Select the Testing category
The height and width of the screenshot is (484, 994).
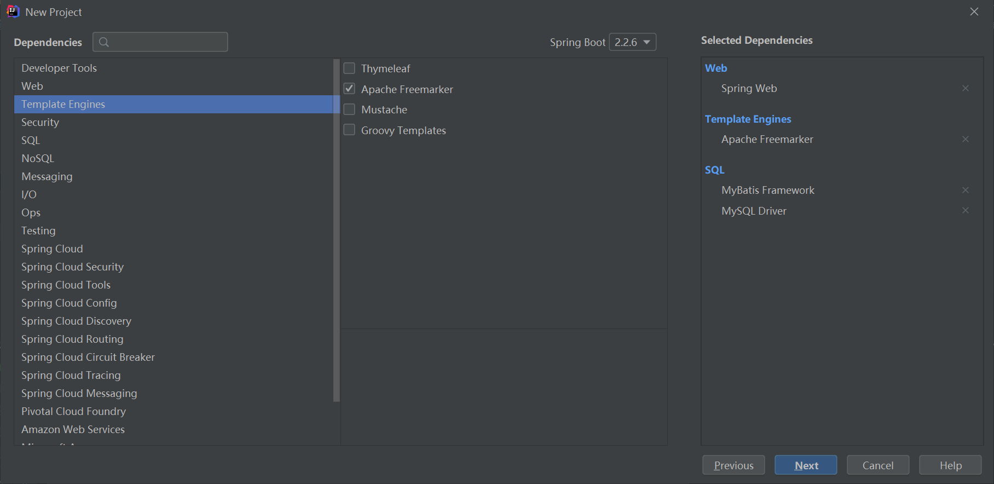click(174, 231)
